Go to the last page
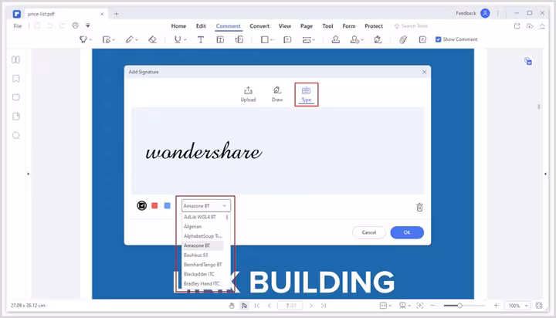Viewport: 556px width, 318px height. click(x=324, y=306)
